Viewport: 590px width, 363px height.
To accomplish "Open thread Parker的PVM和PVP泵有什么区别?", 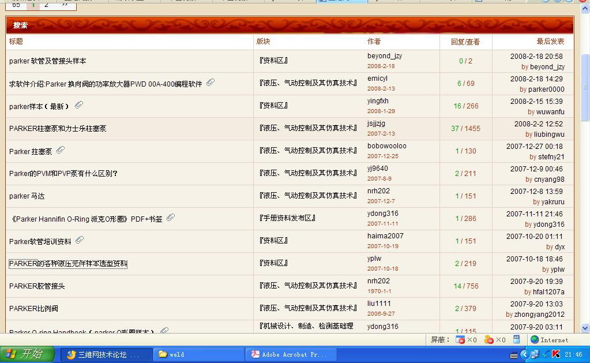I will click(63, 174).
